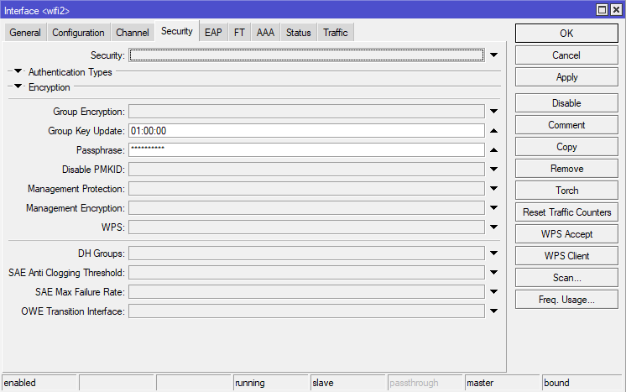
Task: Switch to the EAP tab
Action: point(213,33)
